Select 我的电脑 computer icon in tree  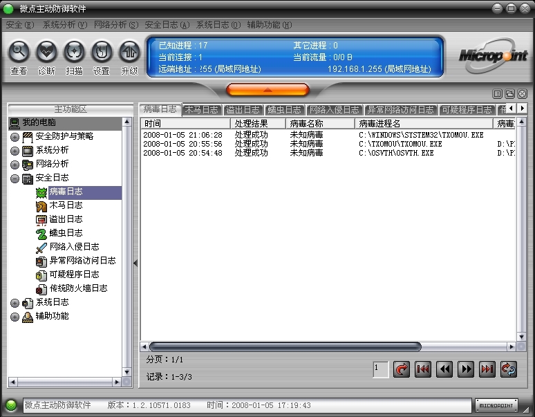(15, 123)
